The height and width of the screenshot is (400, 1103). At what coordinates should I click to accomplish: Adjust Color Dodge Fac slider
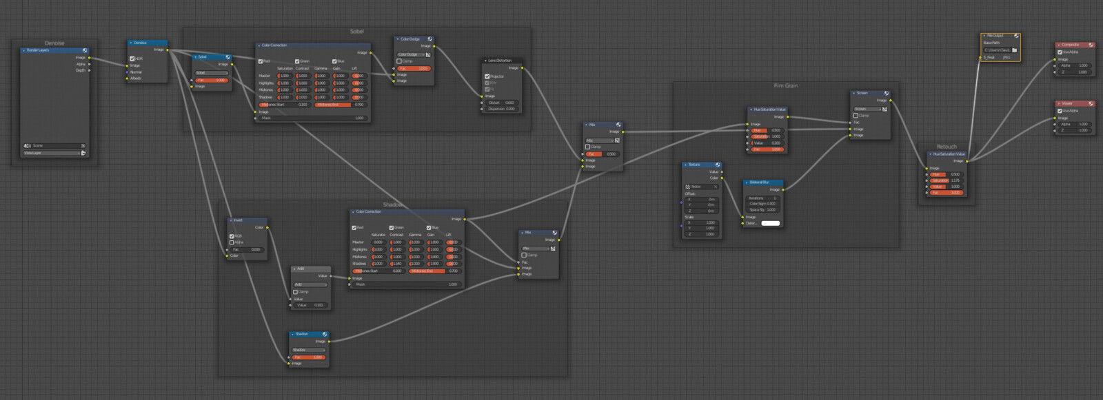[x=414, y=69]
